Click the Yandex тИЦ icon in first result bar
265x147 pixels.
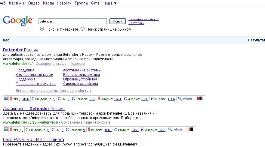click(x=11, y=99)
